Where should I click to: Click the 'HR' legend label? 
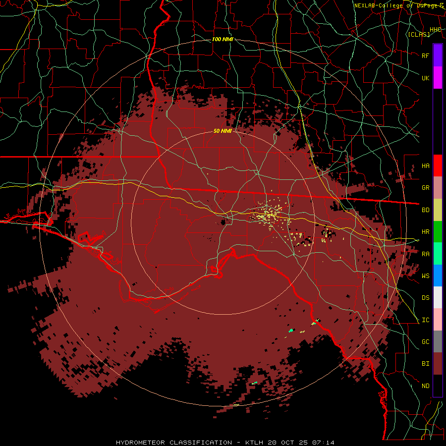point(425,232)
